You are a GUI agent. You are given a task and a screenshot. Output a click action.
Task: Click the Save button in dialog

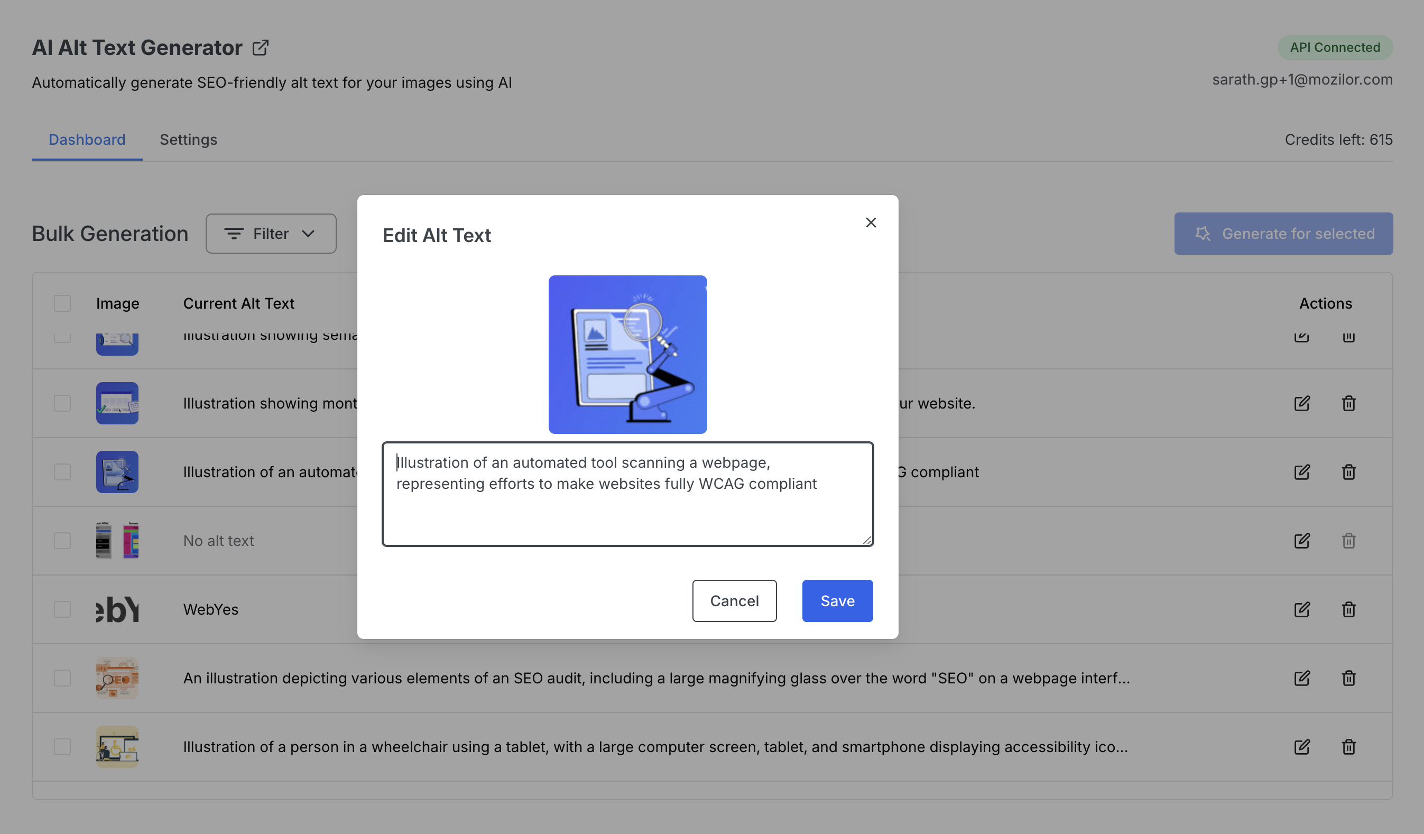click(837, 600)
